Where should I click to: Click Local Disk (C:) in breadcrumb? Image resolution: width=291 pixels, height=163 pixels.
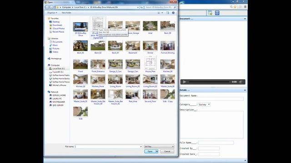[x=80, y=7]
